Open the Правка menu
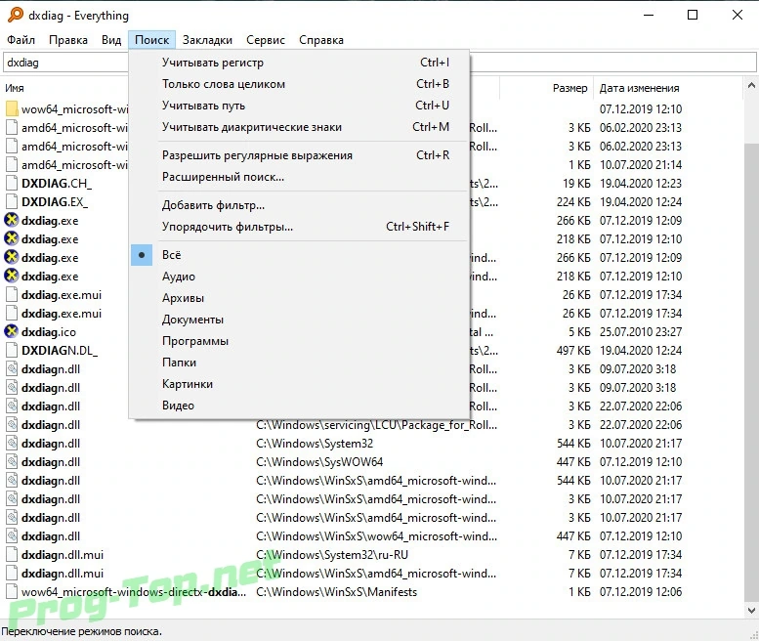This screenshot has height=641, width=759. pyautogui.click(x=68, y=40)
